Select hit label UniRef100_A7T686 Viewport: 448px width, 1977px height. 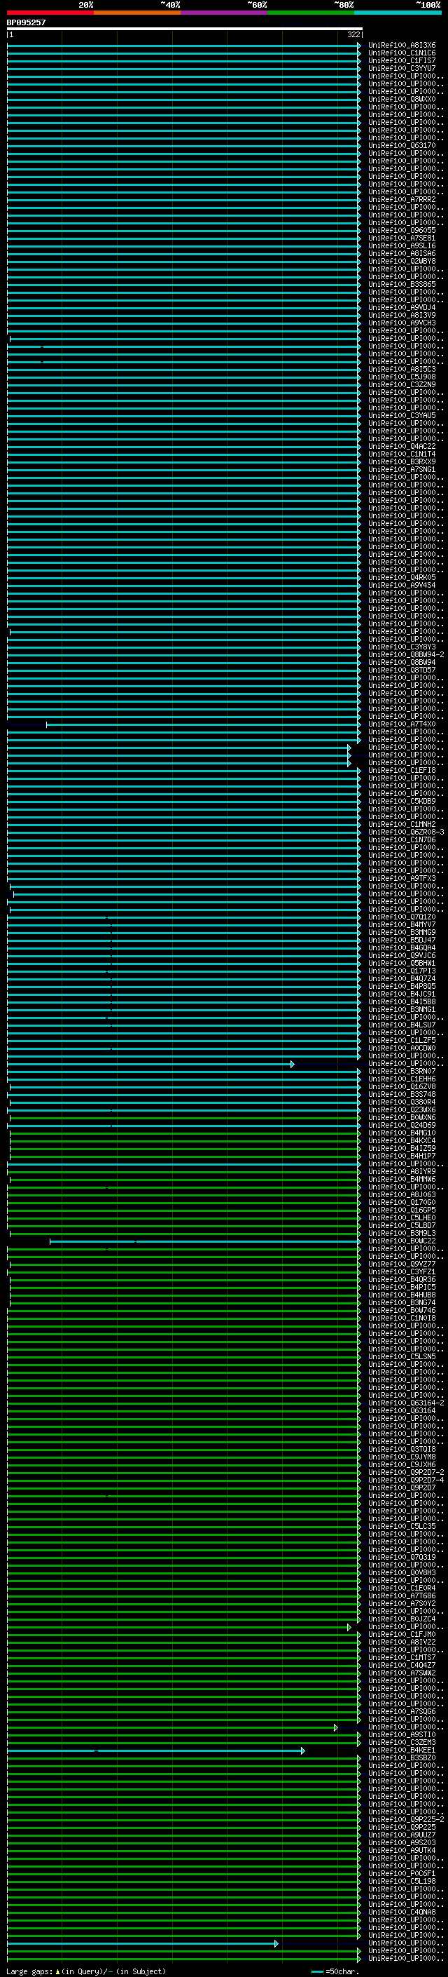pos(402,1595)
